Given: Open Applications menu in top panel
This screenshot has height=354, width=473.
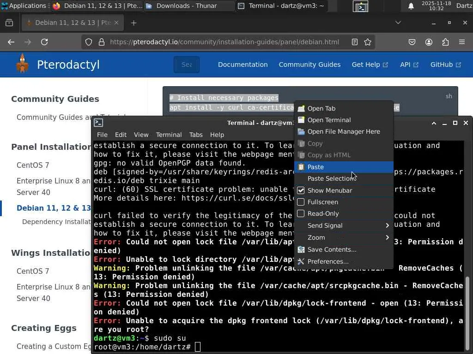Looking at the screenshot, I should (25, 6).
